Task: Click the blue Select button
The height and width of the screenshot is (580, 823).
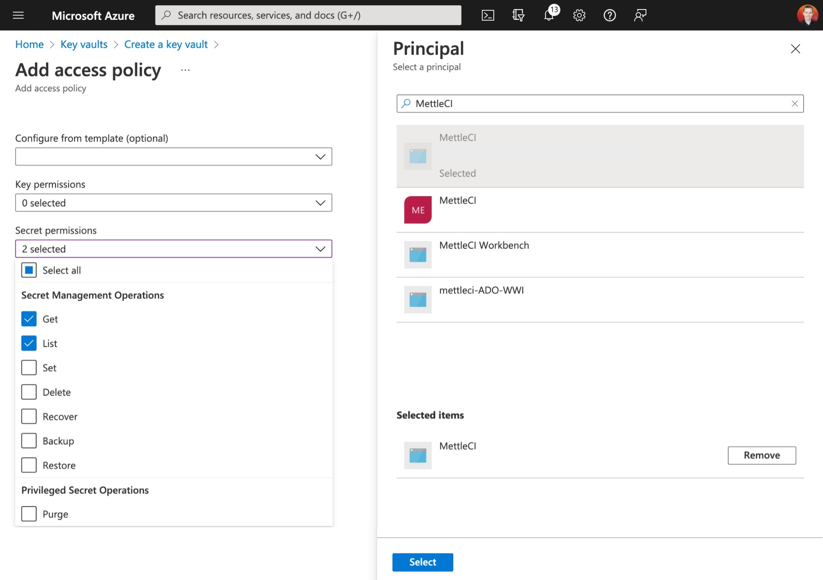Action: tap(422, 562)
